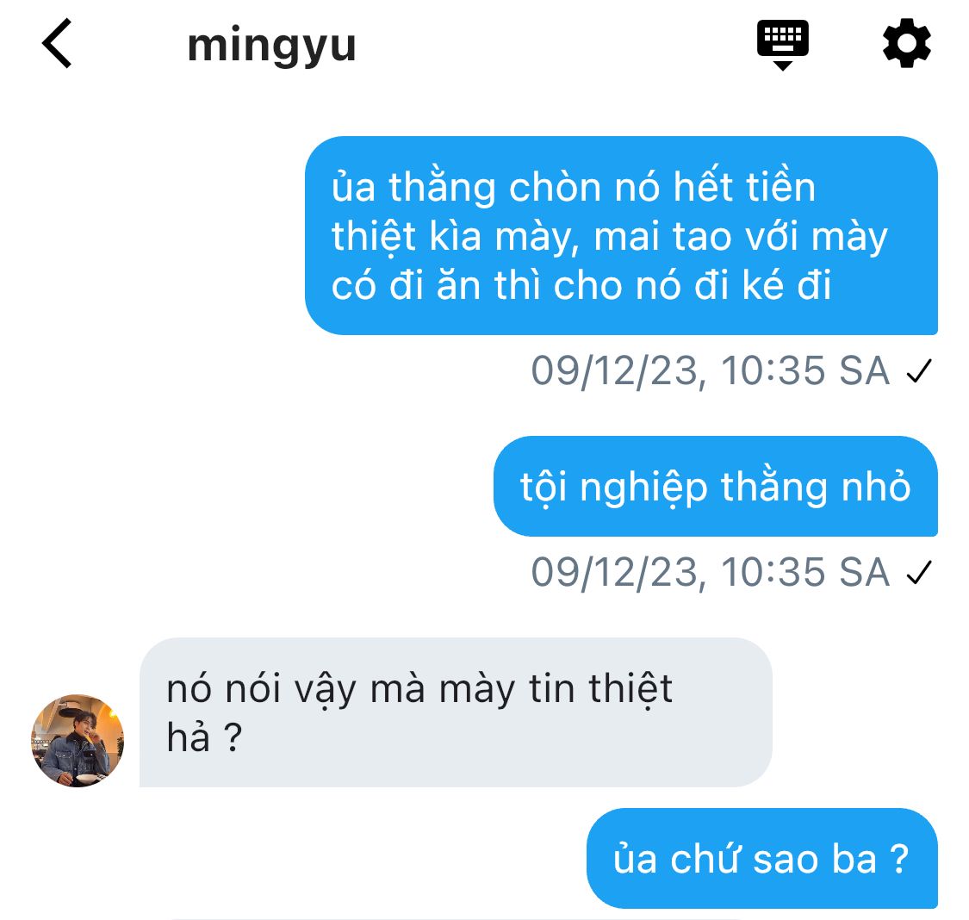Click the checkmark beside the first sent timestamp
969x920 pixels.
point(919,370)
